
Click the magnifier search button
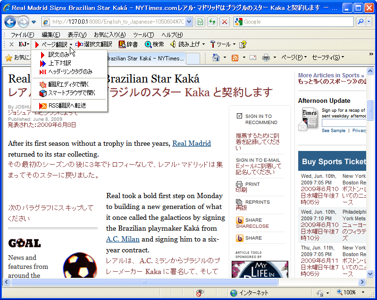point(360,22)
